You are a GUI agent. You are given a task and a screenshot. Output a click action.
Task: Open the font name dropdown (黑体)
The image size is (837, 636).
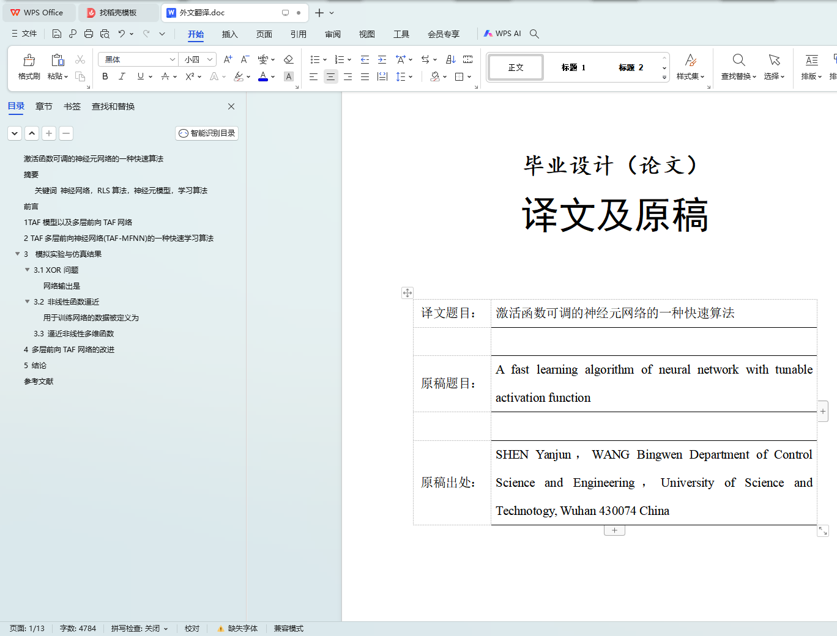click(173, 59)
